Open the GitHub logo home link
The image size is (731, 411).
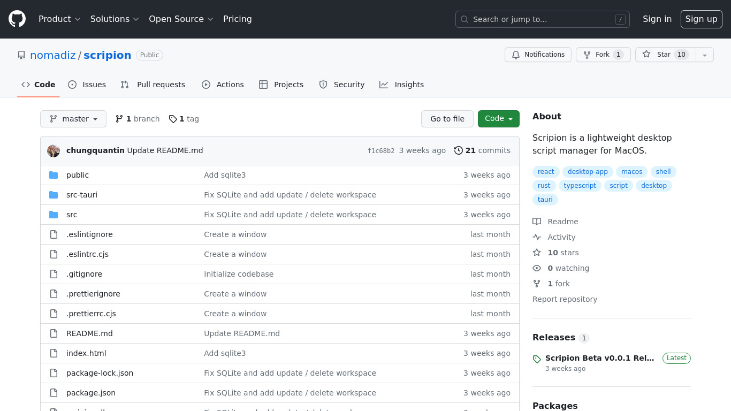coord(17,19)
